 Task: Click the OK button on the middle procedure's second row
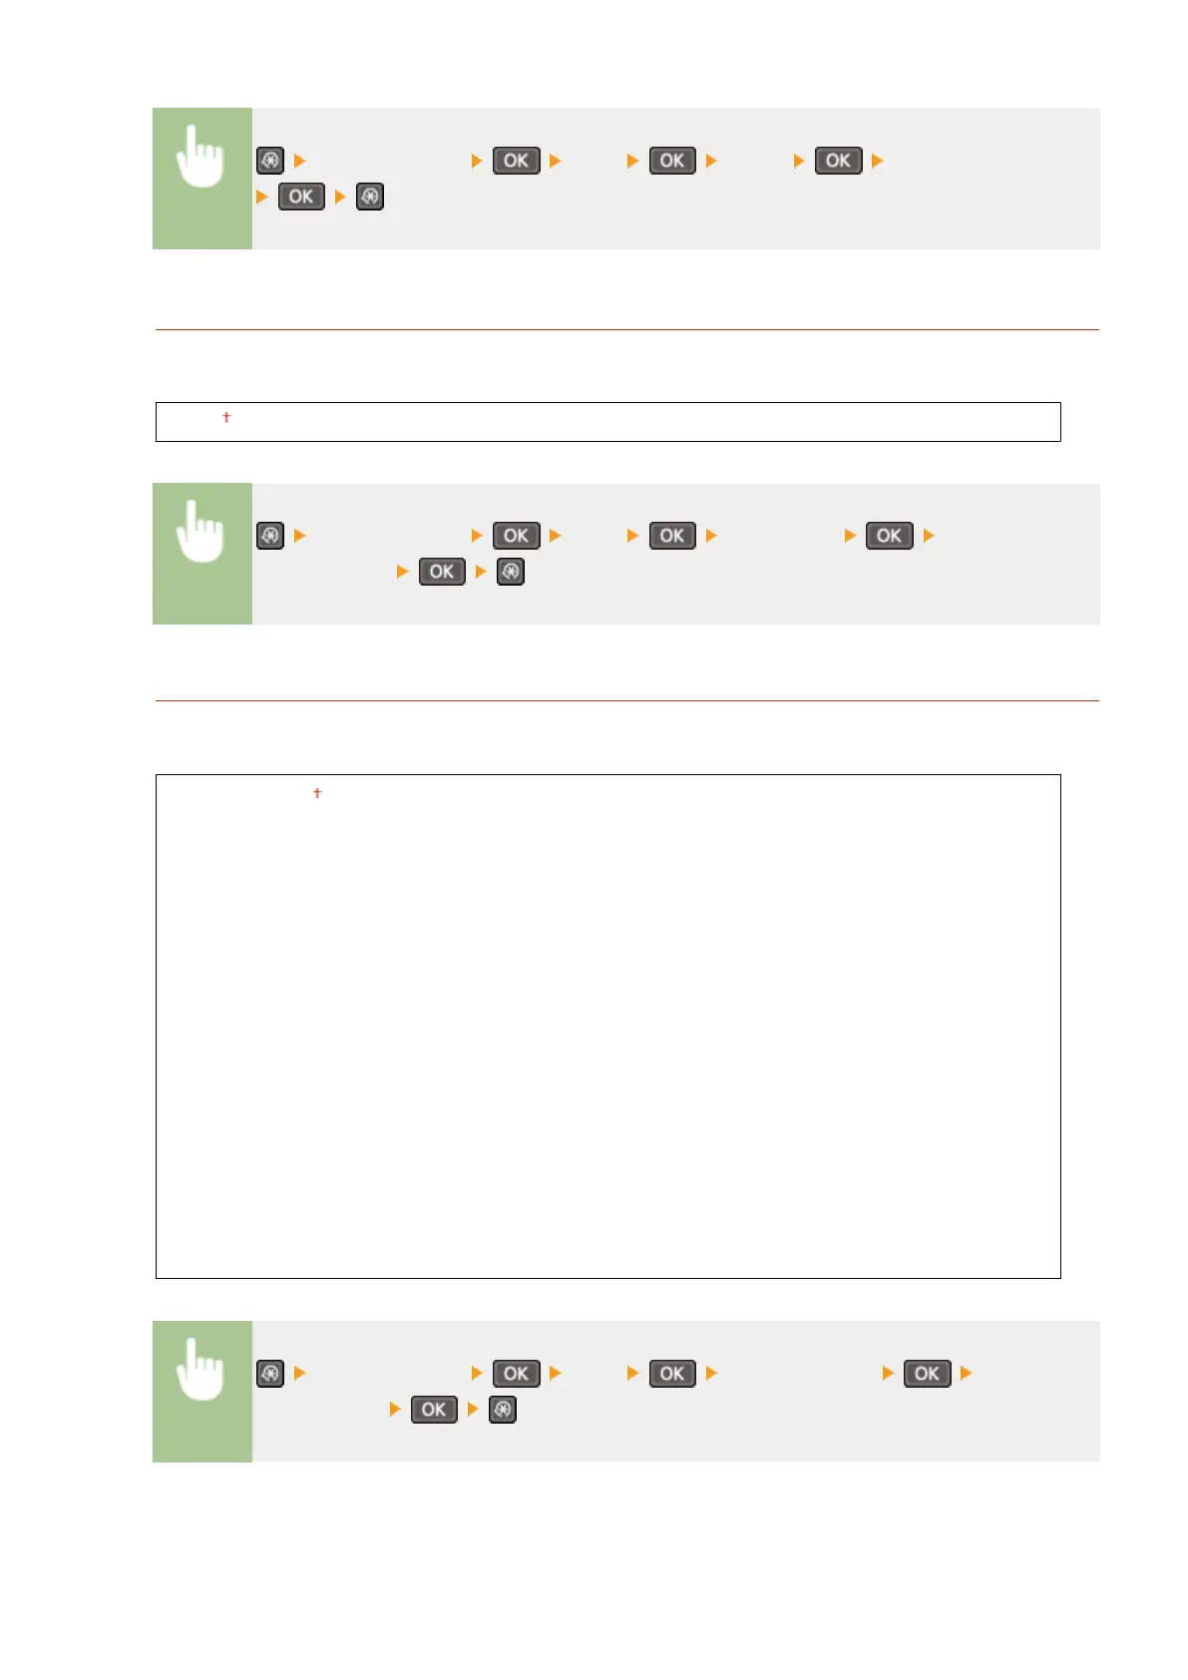442,572
